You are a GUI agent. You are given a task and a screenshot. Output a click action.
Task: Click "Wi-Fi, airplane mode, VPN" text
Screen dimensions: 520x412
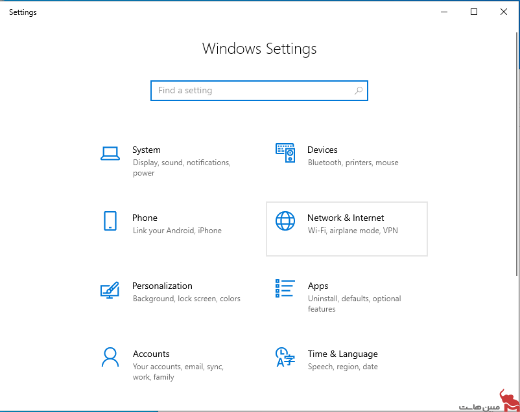(x=353, y=231)
